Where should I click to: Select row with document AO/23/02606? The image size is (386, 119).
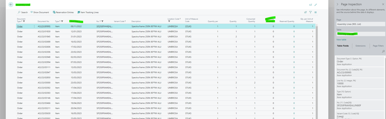click(166, 47)
